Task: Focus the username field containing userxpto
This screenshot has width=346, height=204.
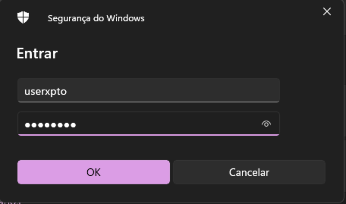Action: [x=148, y=90]
